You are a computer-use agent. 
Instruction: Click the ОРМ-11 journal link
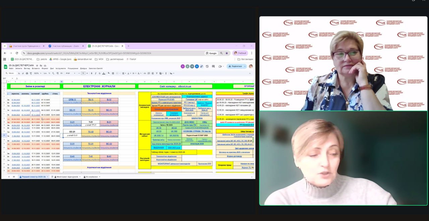pyautogui.click(x=72, y=100)
